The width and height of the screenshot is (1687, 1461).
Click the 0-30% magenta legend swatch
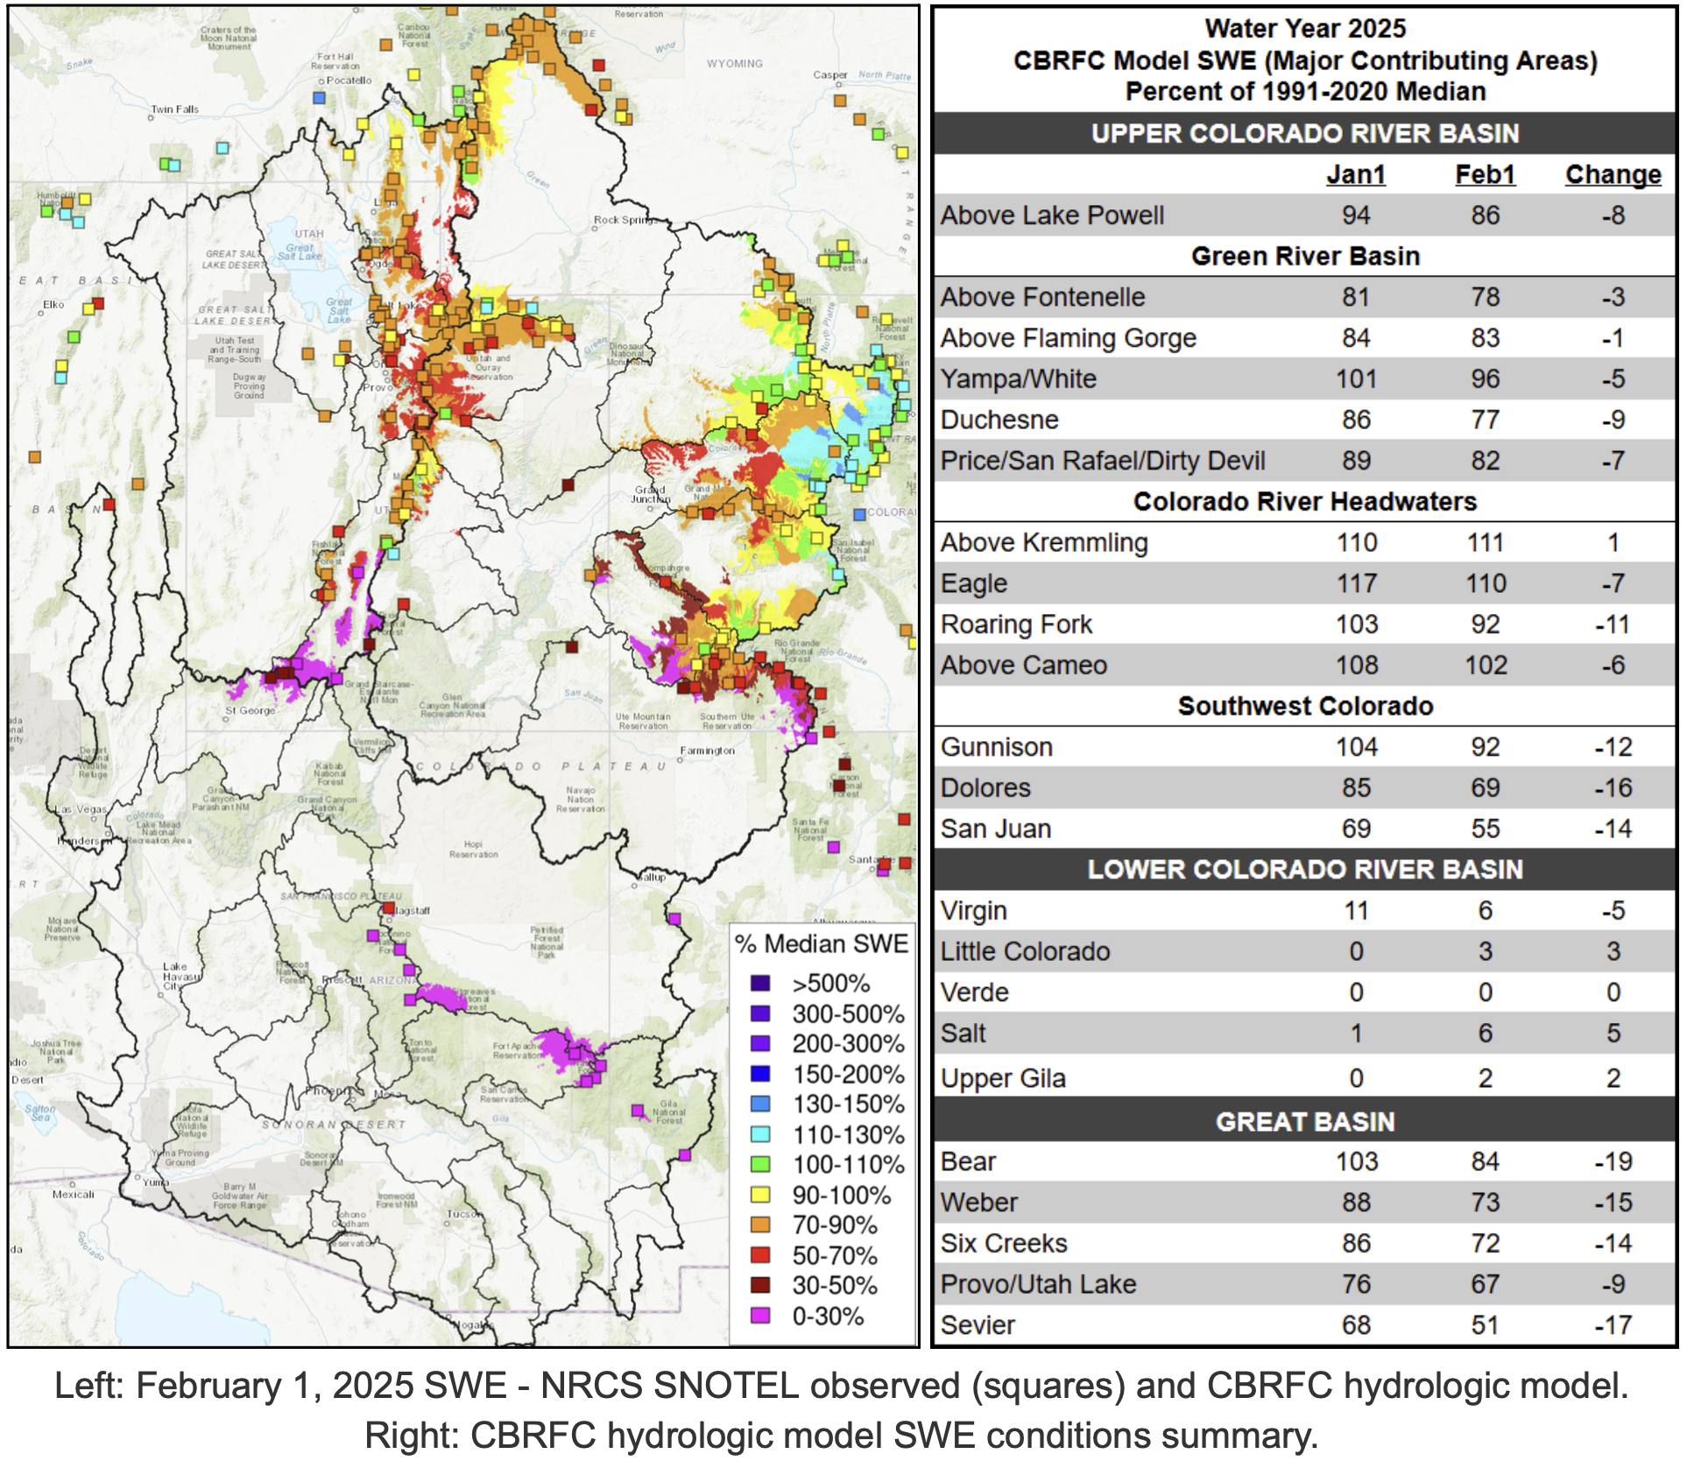tap(760, 1316)
